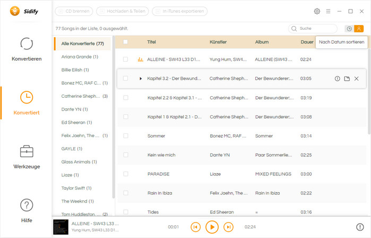The height and width of the screenshot is (238, 371).
Task: Click the artist list scrollbar
Action: coord(114,117)
